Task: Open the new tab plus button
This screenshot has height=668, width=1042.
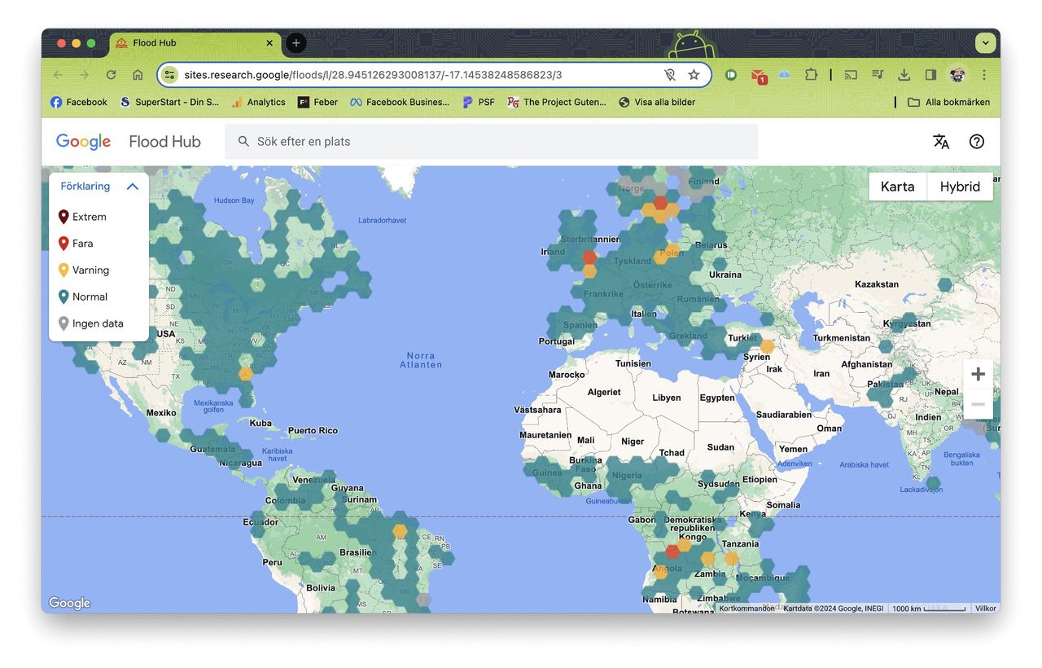Action: click(296, 43)
